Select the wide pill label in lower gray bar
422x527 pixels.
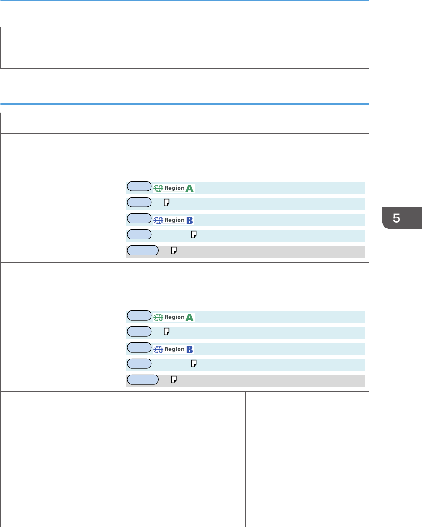click(143, 380)
